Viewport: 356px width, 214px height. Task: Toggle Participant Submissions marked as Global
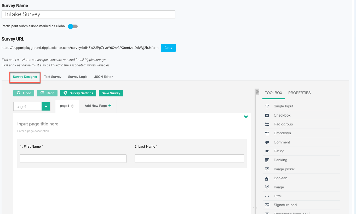tap(73, 26)
